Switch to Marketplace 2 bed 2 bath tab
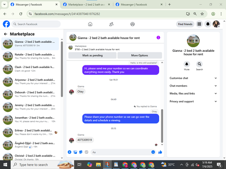This screenshot has width=226, height=169. pos(86,5)
